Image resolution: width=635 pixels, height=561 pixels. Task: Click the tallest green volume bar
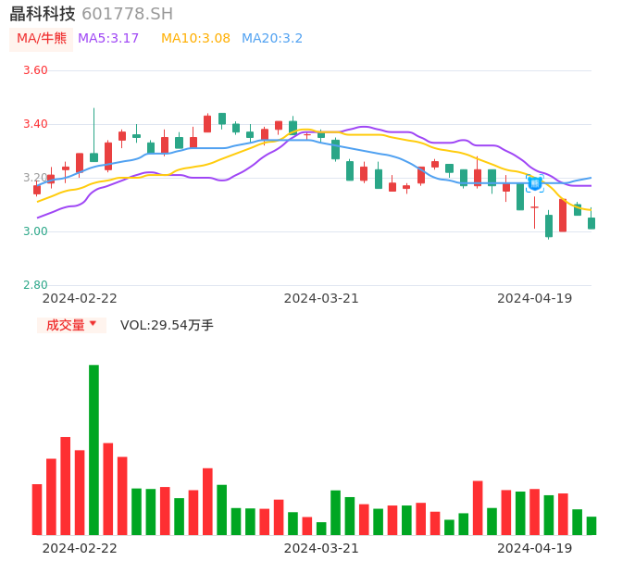tap(94, 450)
